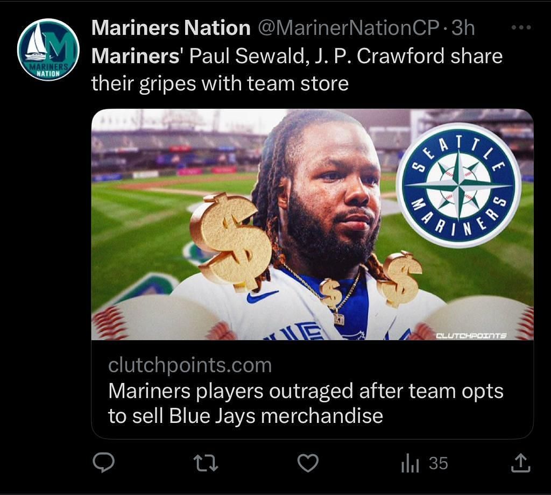Image resolution: width=551 pixels, height=495 pixels.
Task: Click the bold Mariners' word in tweet
Action: [136, 56]
